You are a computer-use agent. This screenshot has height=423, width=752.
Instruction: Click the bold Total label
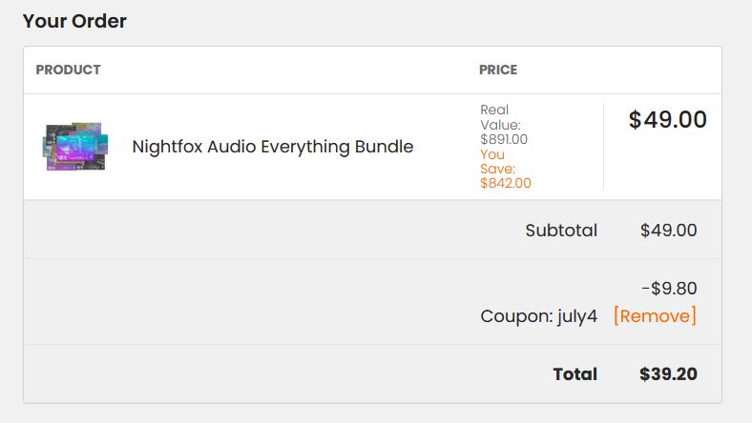pyautogui.click(x=574, y=374)
